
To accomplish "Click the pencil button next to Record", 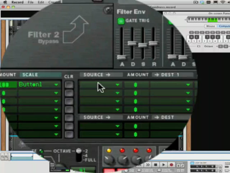I will pos(182,166).
